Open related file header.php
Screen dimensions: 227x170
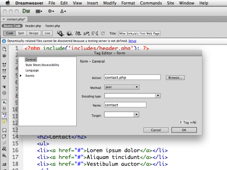(33, 26)
